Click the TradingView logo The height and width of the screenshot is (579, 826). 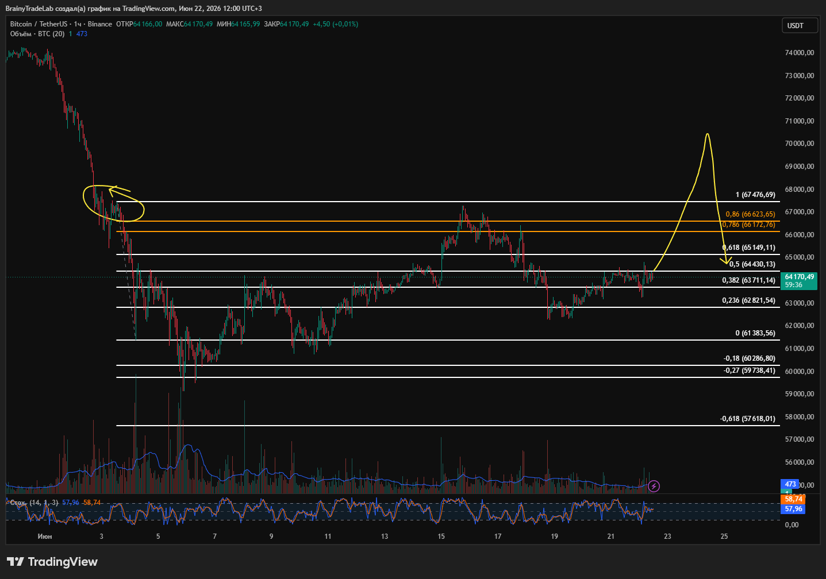coord(52,562)
